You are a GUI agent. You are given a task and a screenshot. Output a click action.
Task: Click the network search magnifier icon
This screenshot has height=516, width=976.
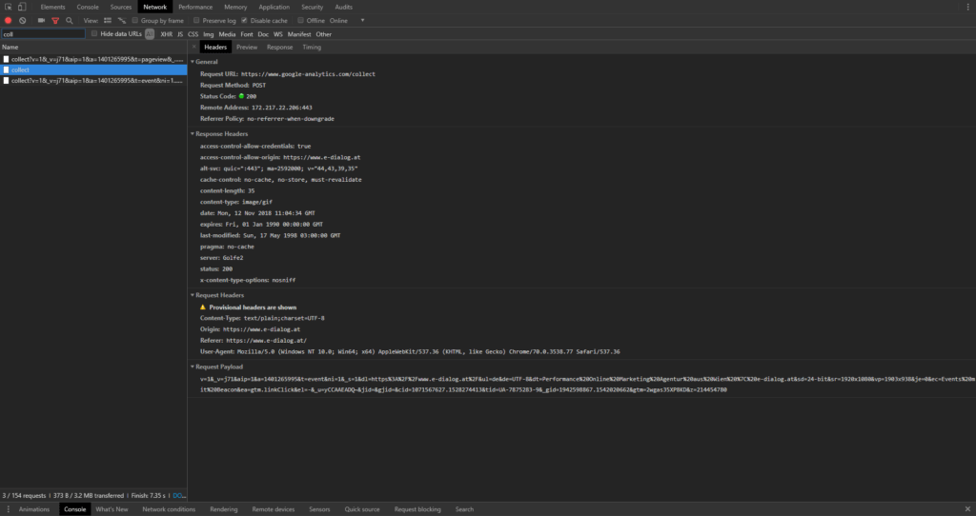click(x=68, y=20)
